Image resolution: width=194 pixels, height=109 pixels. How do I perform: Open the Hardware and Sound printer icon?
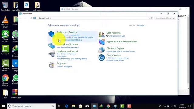pyautogui.click(x=52, y=54)
